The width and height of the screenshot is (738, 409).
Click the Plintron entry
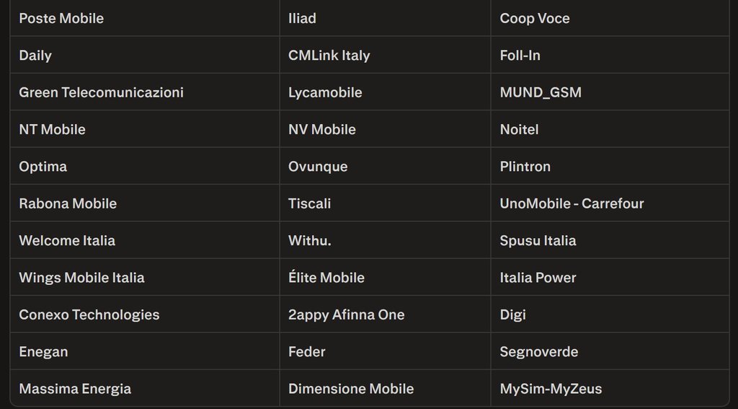[x=525, y=167]
